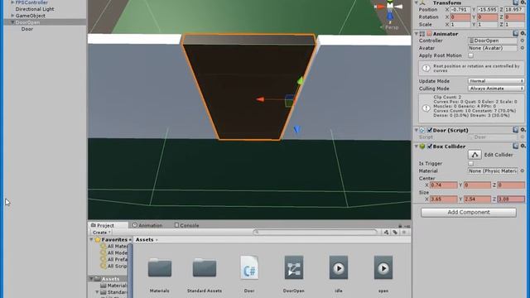
Task: Click the Add Component button
Action: coord(469,212)
